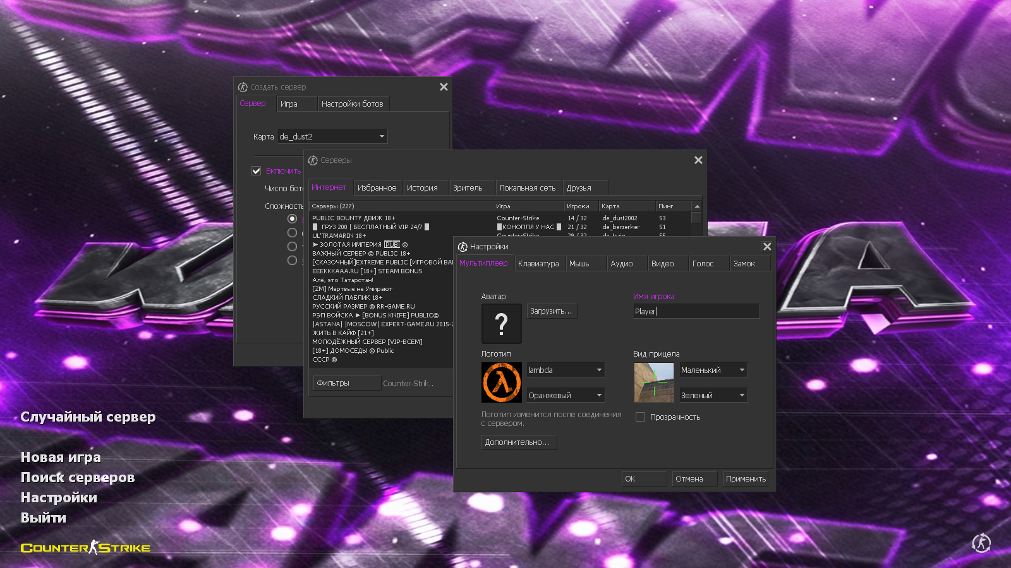This screenshot has height=568, width=1011.
Task: Switch to the Клавиатура tab
Action: 538,264
